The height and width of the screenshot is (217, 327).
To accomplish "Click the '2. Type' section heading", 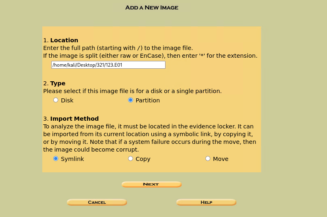I will coord(54,83).
